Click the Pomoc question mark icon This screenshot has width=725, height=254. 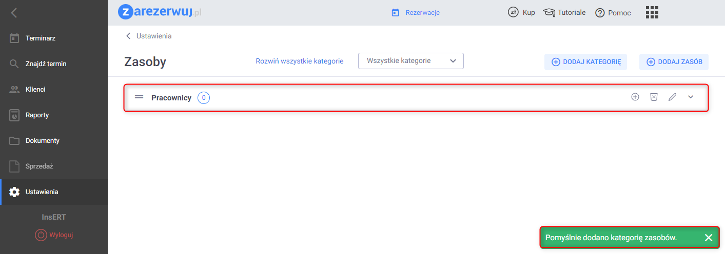(600, 13)
